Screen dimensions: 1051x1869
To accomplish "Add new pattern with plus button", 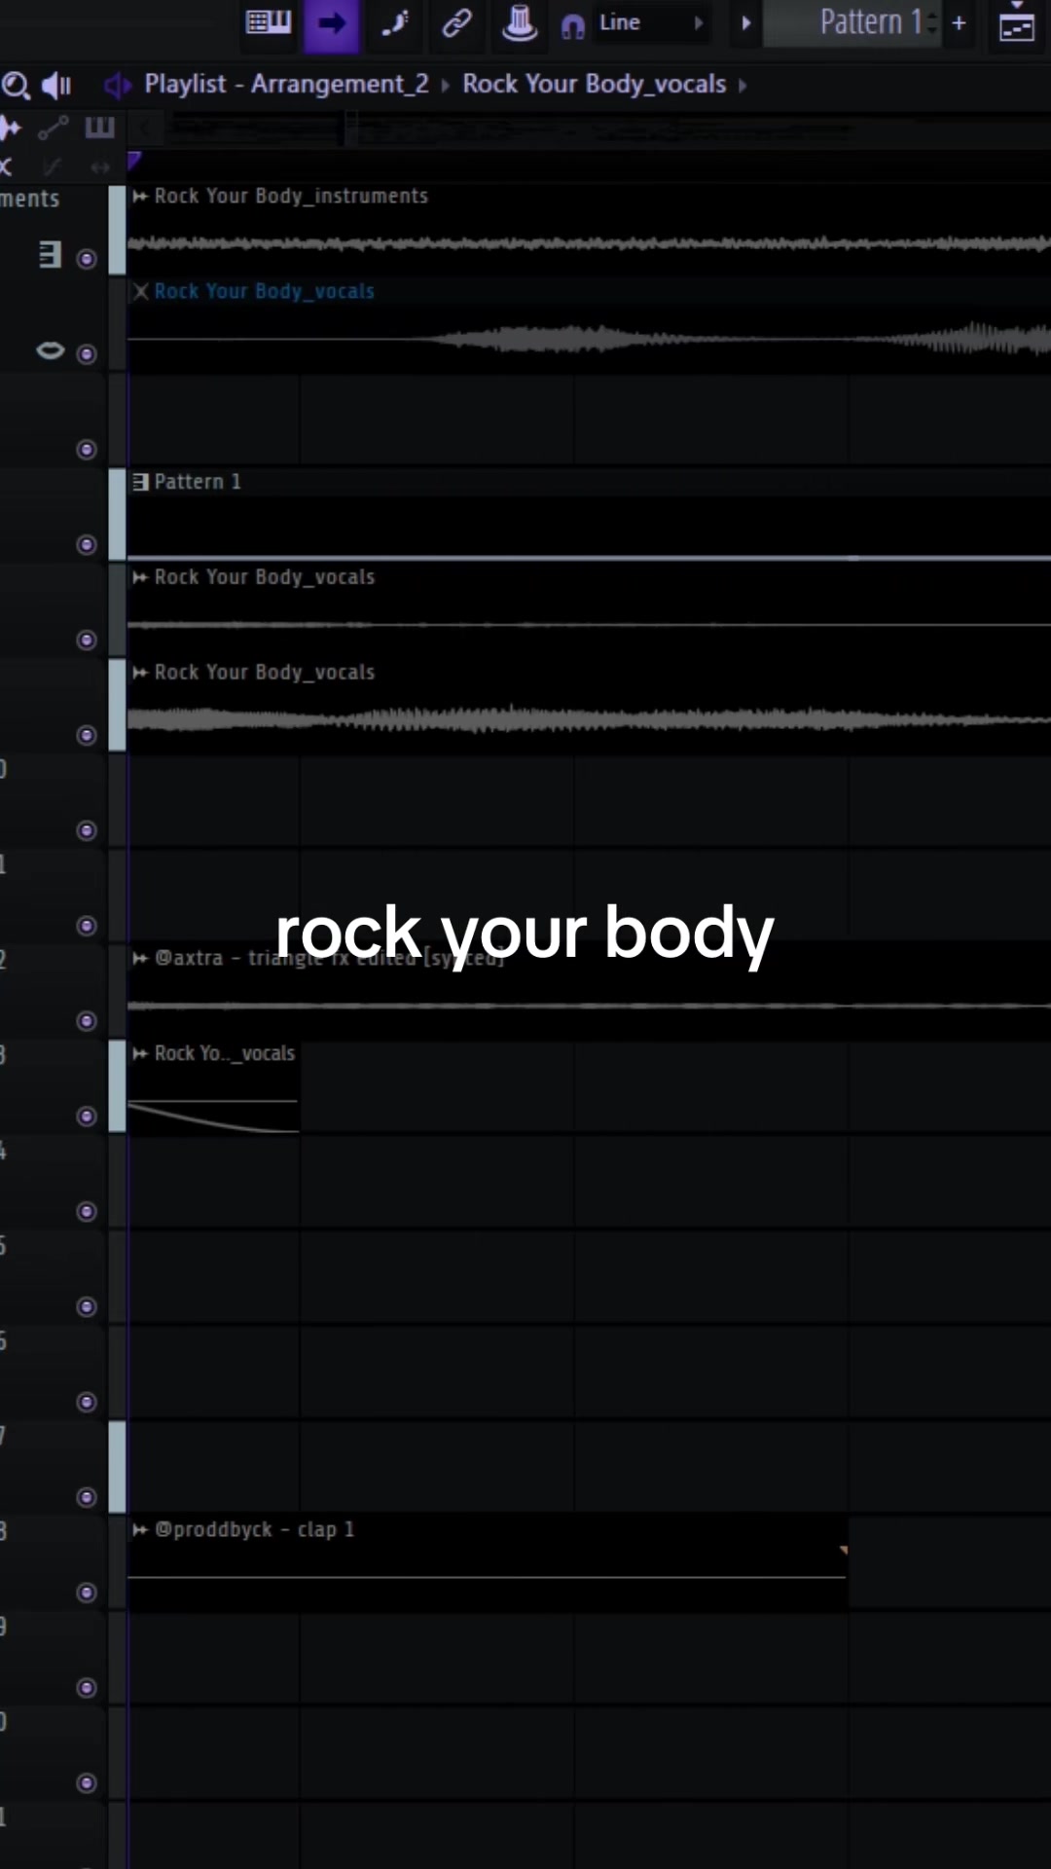I will coord(959,23).
